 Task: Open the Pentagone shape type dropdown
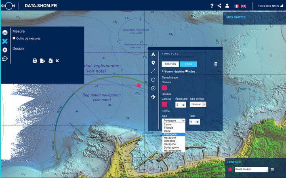point(173,121)
